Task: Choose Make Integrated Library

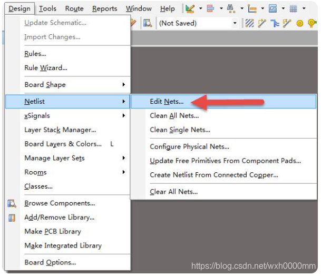Action: [x=67, y=246]
